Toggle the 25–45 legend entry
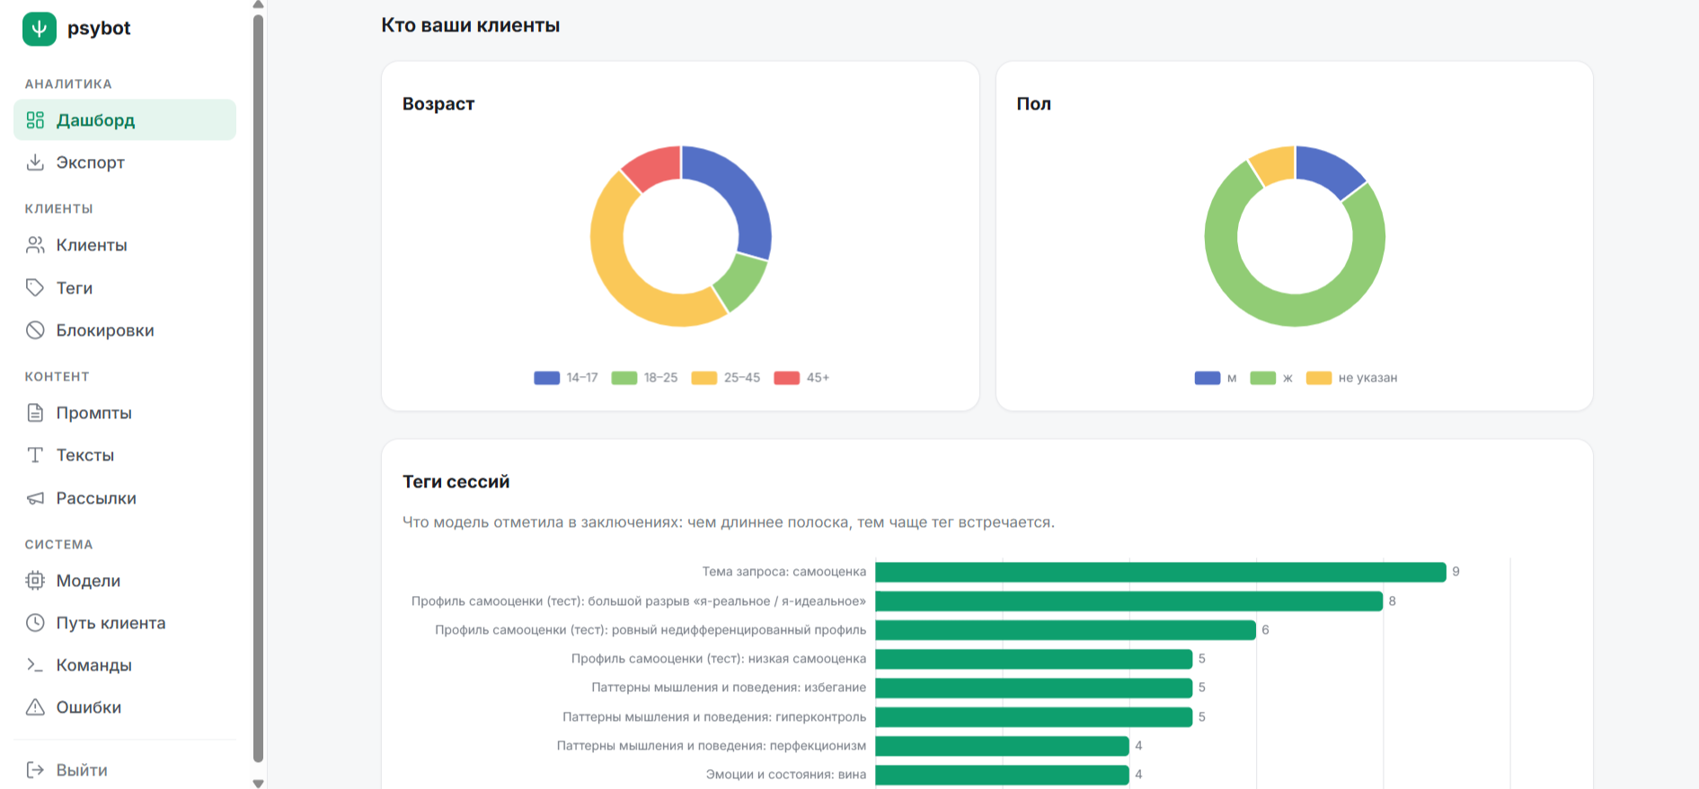The height and width of the screenshot is (789, 1699). pyautogui.click(x=726, y=378)
